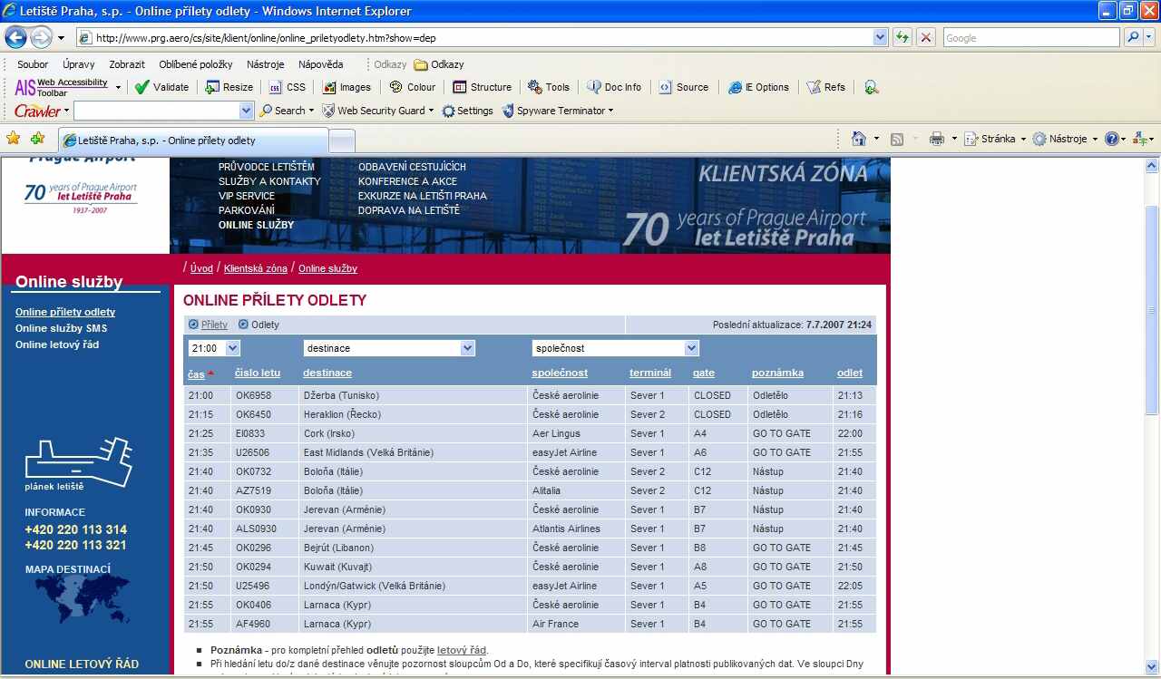
Task: Open the Colour toolbar button
Action: tap(413, 87)
